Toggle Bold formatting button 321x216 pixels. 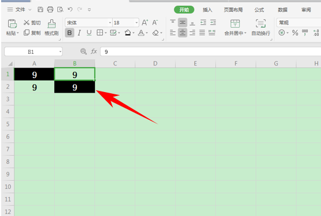point(69,33)
